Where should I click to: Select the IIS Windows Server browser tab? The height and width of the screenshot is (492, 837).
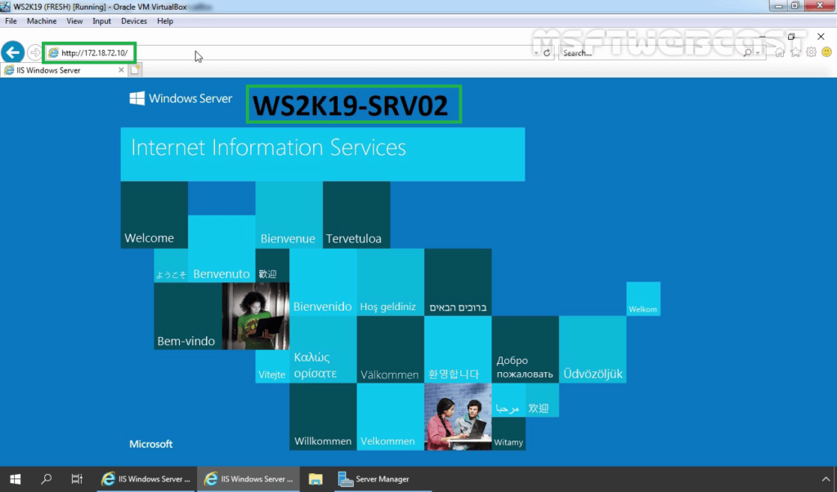tap(64, 70)
